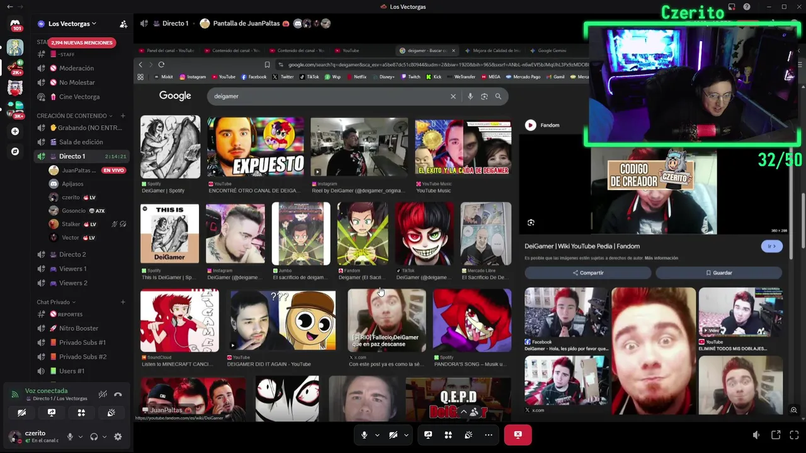The image size is (806, 453).
Task: Click JuanPaltas EN VIVO participant
Action: tap(87, 171)
